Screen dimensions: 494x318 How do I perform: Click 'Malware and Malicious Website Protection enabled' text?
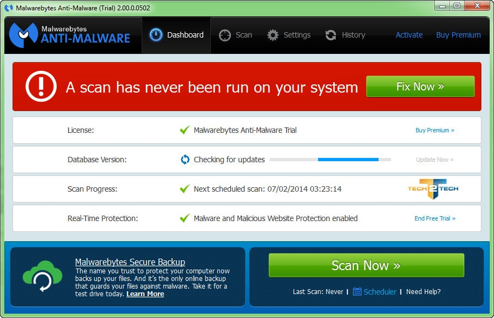(276, 218)
